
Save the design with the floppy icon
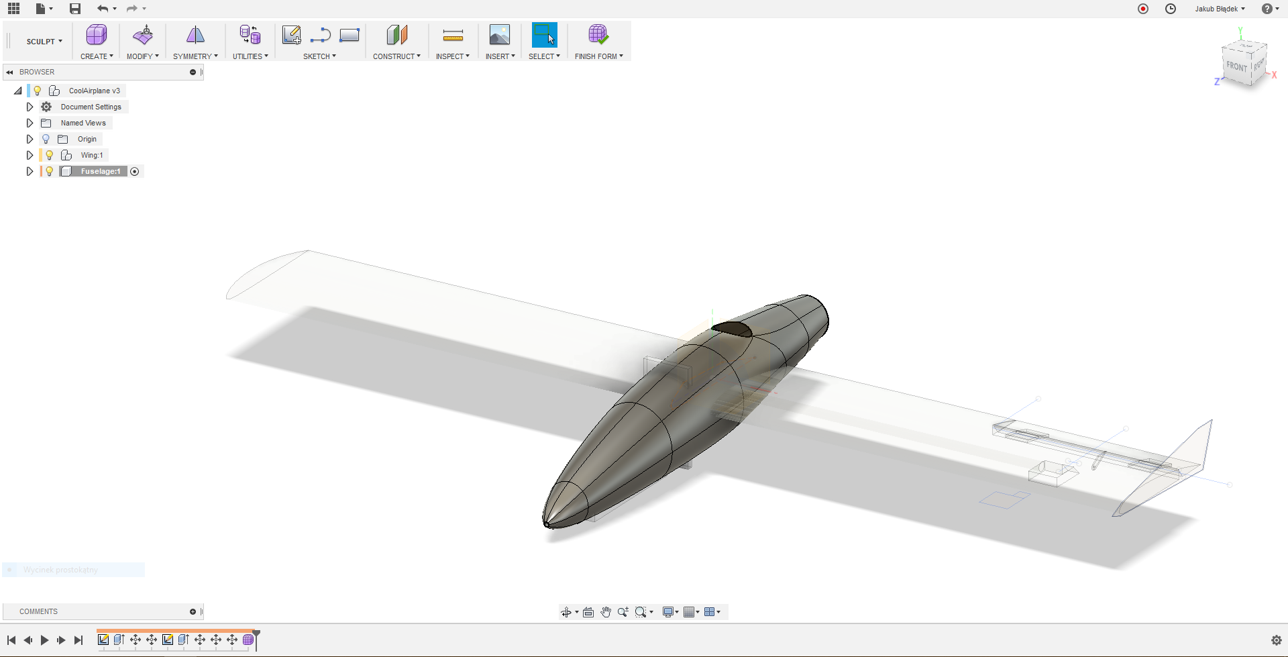(x=75, y=9)
